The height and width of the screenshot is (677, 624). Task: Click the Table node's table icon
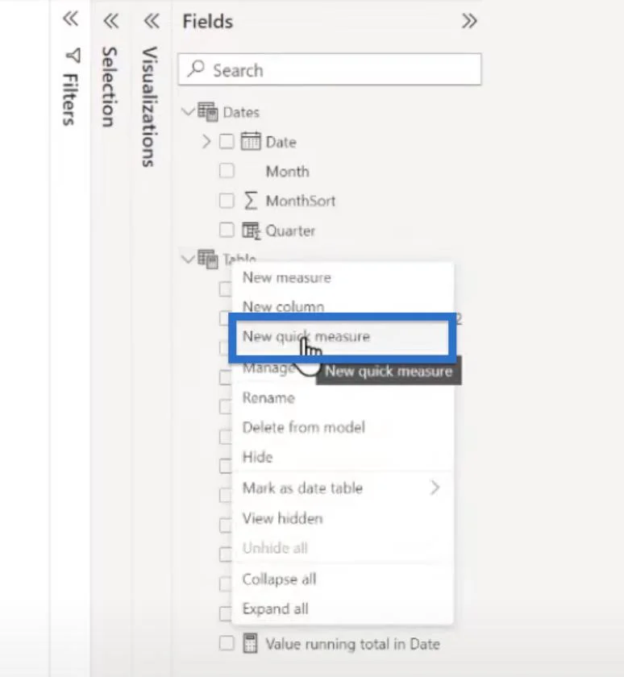coord(208,259)
